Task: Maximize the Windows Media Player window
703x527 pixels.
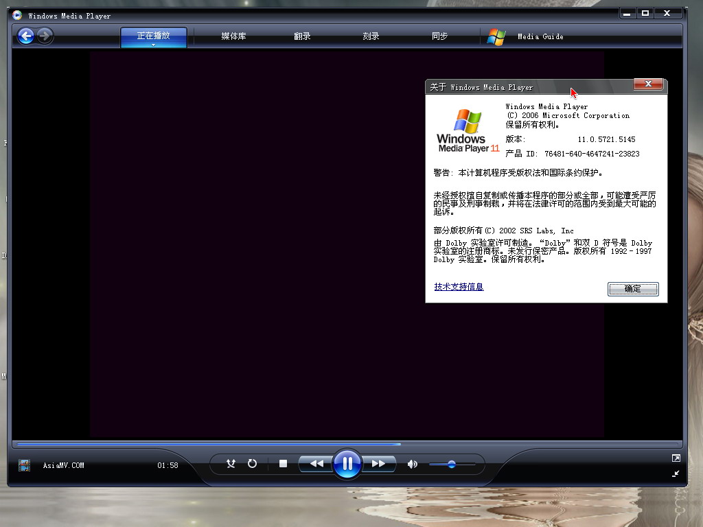Action: click(645, 14)
